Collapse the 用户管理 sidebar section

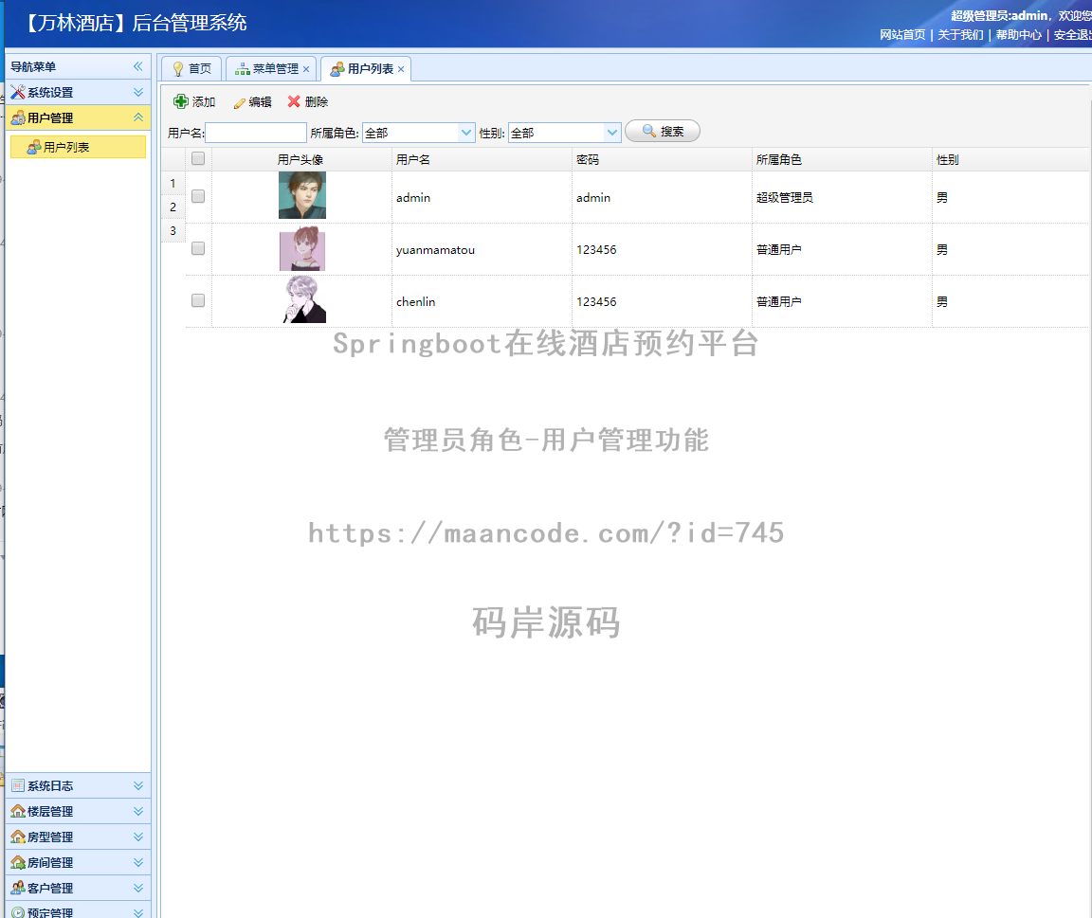click(x=137, y=117)
